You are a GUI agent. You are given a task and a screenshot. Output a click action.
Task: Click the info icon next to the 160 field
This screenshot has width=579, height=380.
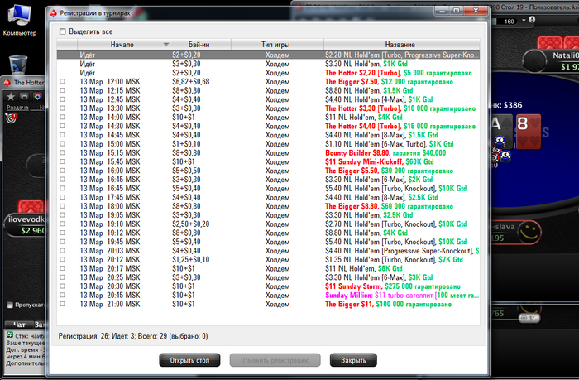[x=532, y=20]
